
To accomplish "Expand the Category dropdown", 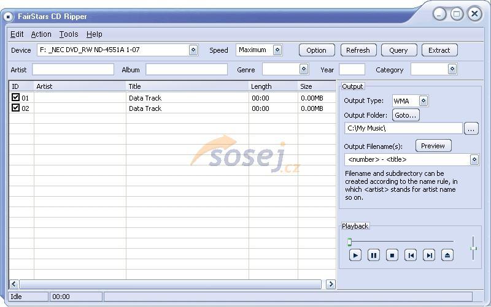I will (x=452, y=69).
